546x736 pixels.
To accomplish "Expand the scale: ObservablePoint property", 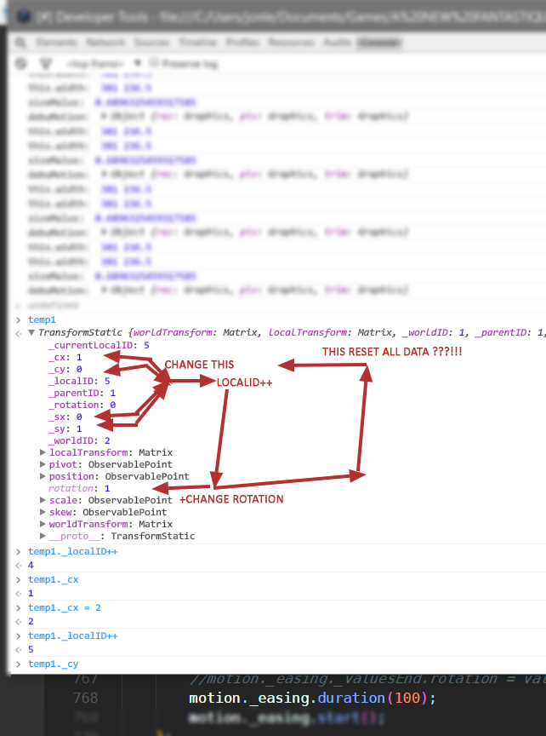I will [43, 500].
